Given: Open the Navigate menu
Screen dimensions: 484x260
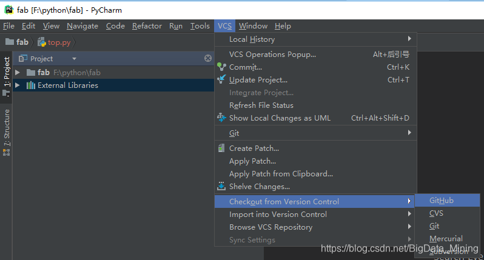Looking at the screenshot, I should (82, 26).
